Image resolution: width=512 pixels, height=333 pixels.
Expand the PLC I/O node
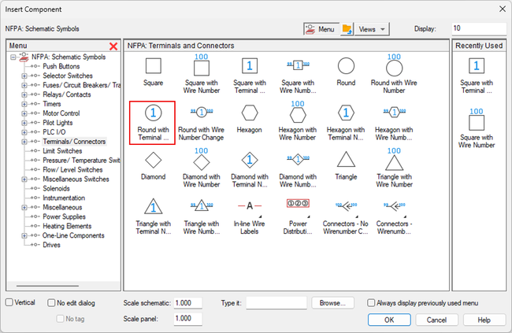tap(24, 132)
